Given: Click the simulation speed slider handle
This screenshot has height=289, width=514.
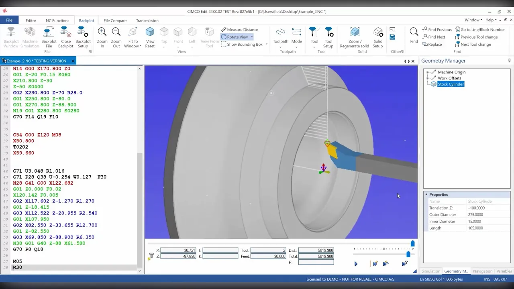Looking at the screenshot, I should point(408,254).
